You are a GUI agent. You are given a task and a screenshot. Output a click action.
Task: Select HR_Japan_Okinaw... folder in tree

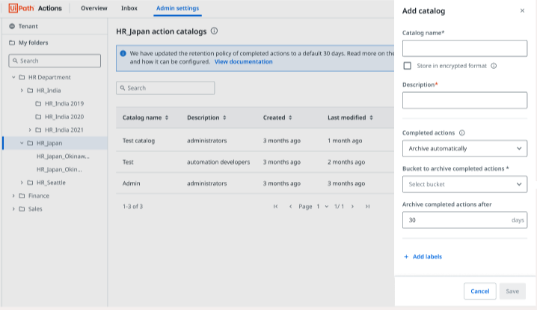coord(63,156)
